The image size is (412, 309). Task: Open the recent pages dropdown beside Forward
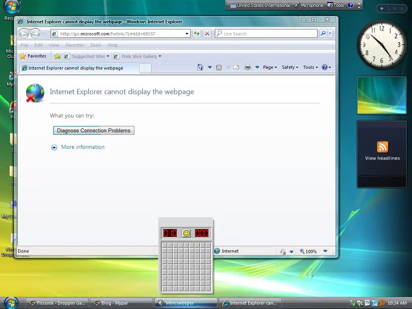tap(44, 34)
